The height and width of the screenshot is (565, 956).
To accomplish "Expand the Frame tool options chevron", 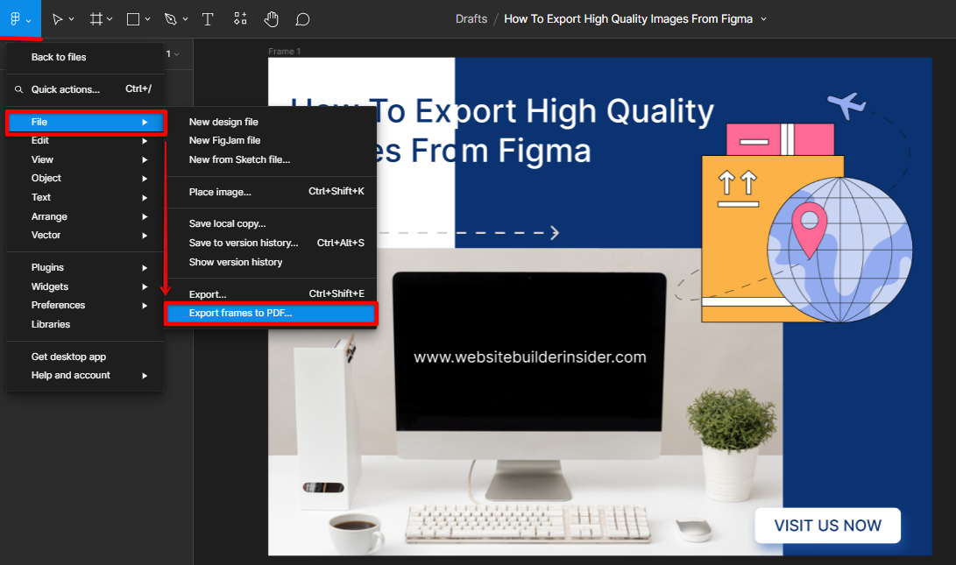I will coord(110,19).
